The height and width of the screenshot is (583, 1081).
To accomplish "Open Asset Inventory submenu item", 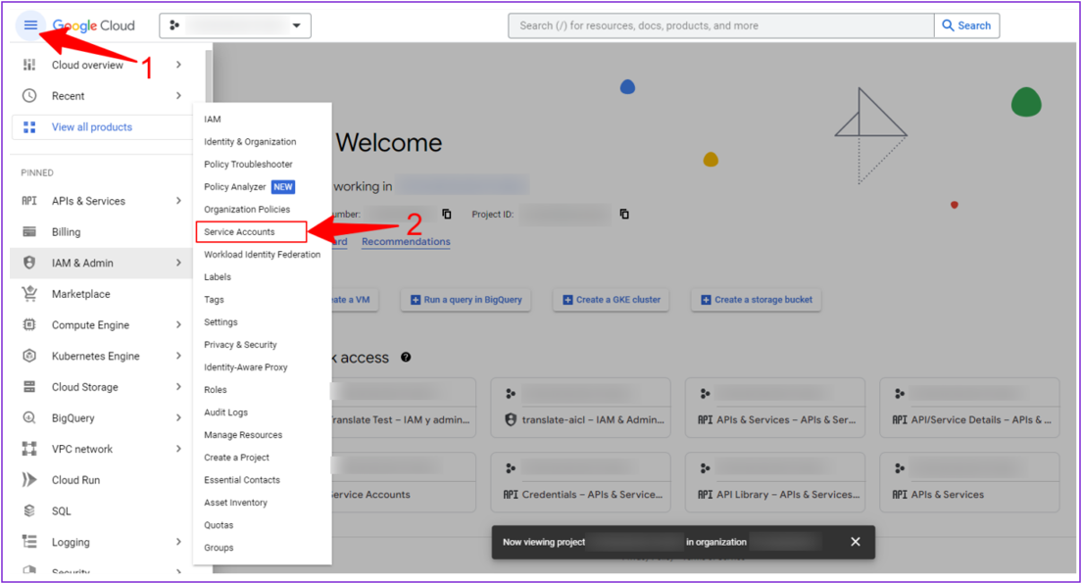I will [235, 503].
